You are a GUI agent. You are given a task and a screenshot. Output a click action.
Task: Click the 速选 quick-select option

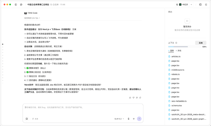tap(35, 119)
